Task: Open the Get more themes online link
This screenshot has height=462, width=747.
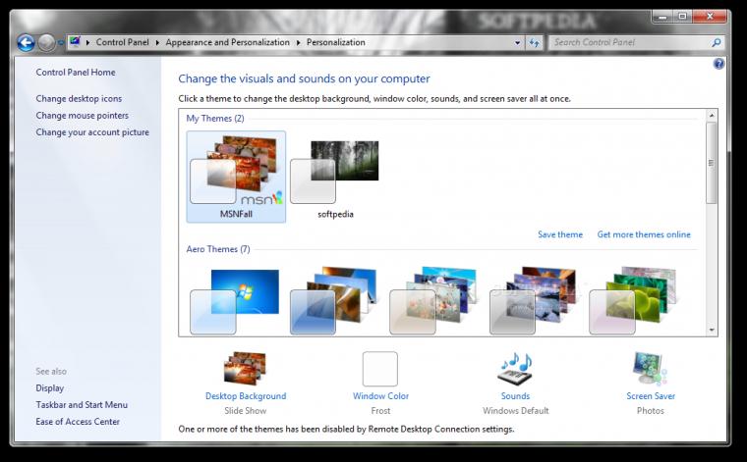Action: pos(644,235)
